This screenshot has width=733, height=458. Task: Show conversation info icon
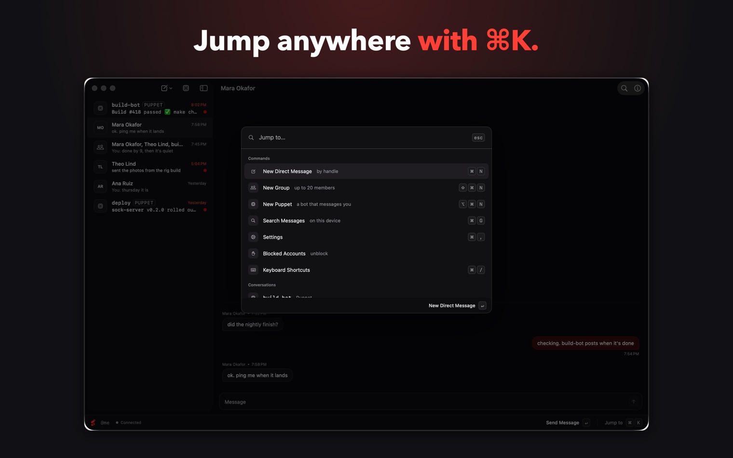tap(638, 88)
